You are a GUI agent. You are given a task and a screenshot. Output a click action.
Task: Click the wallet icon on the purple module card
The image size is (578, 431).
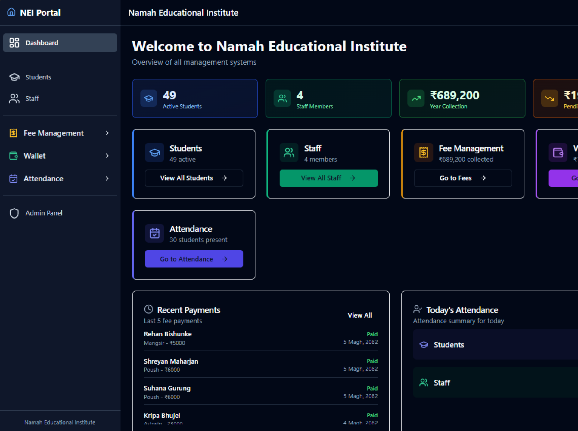click(x=558, y=153)
